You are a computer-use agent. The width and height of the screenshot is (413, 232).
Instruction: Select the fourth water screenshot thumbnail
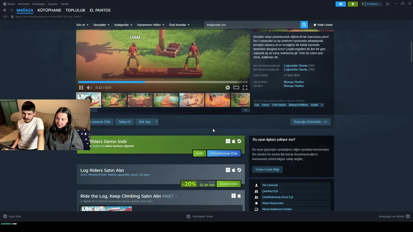pos(166,100)
